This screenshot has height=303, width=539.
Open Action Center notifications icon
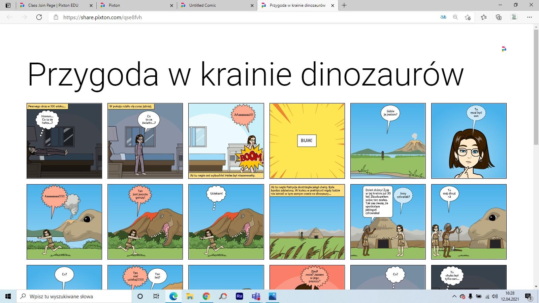pos(529,297)
